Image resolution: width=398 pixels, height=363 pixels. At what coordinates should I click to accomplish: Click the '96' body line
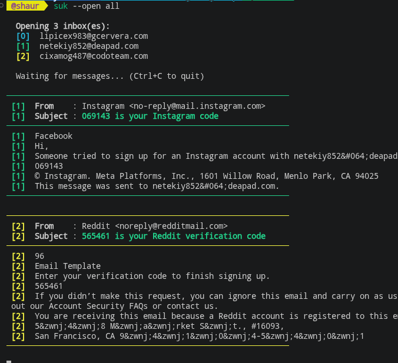(39, 256)
